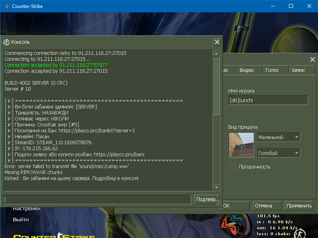The height and width of the screenshot is (238, 318).
Task: Click the Консоль window logo icon
Action: tap(6, 42)
